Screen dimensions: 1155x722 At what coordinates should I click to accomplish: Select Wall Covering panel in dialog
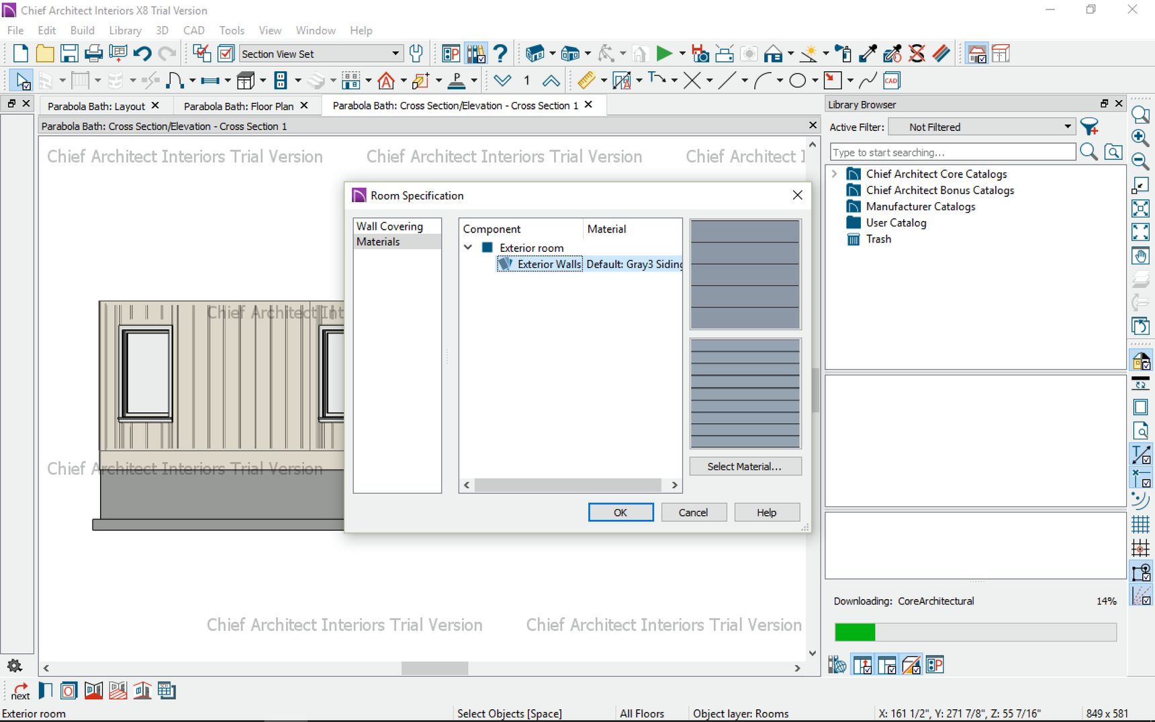pyautogui.click(x=397, y=226)
